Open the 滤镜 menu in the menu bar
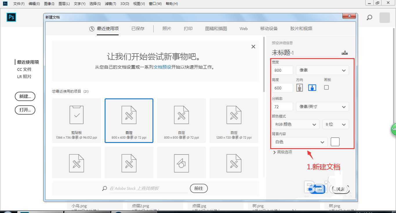 click(x=110, y=3)
